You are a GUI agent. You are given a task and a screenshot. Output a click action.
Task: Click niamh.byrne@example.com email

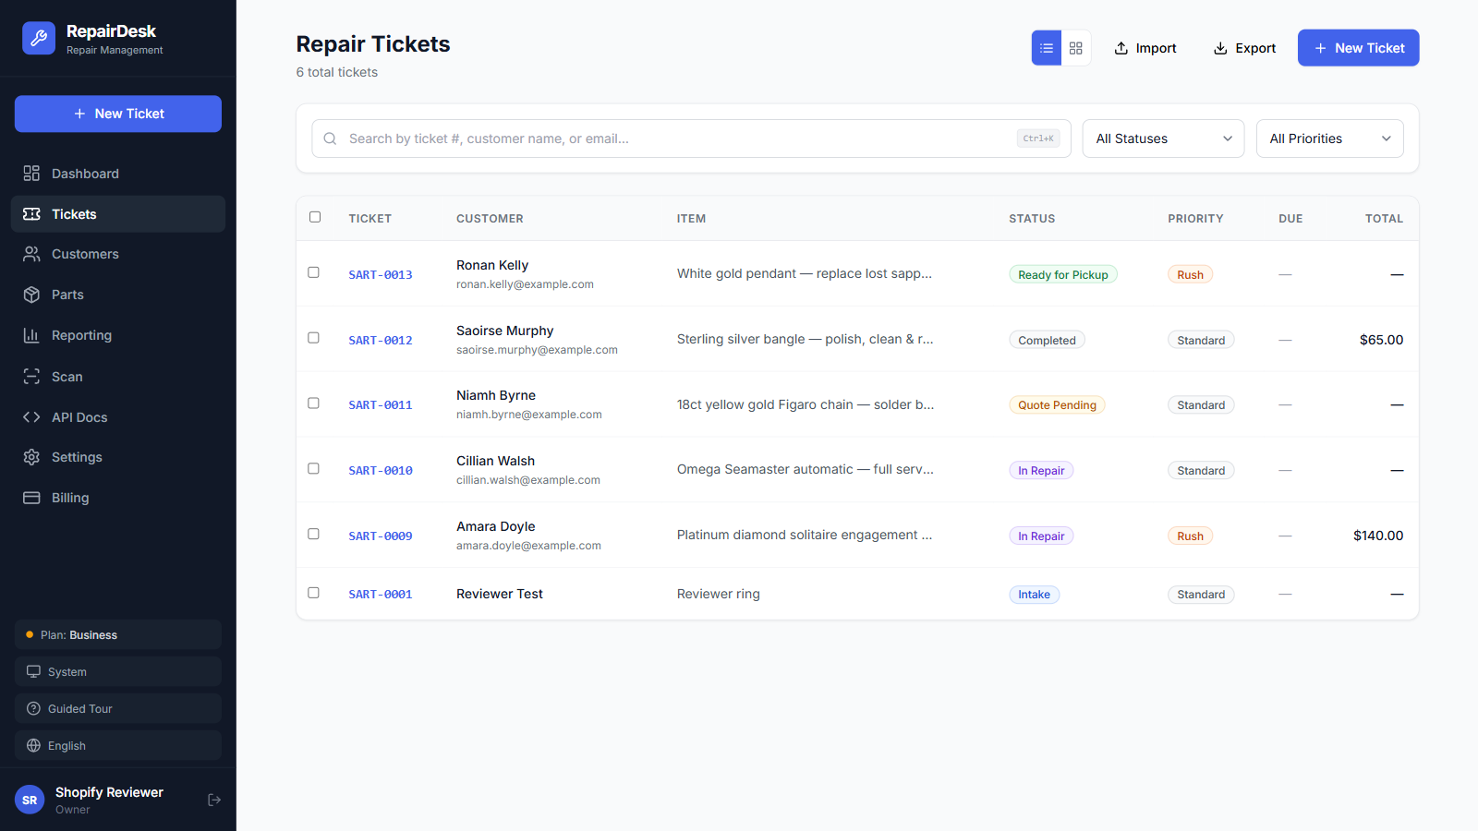pyautogui.click(x=529, y=415)
